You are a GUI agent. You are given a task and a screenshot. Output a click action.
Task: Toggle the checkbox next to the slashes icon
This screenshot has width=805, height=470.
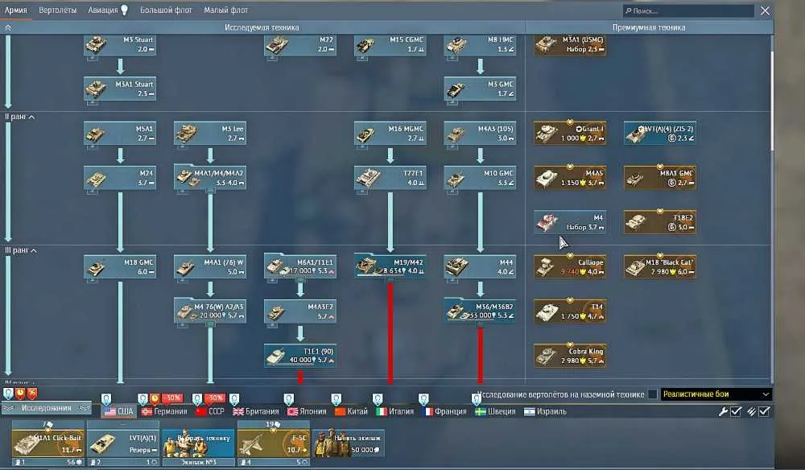point(764,411)
